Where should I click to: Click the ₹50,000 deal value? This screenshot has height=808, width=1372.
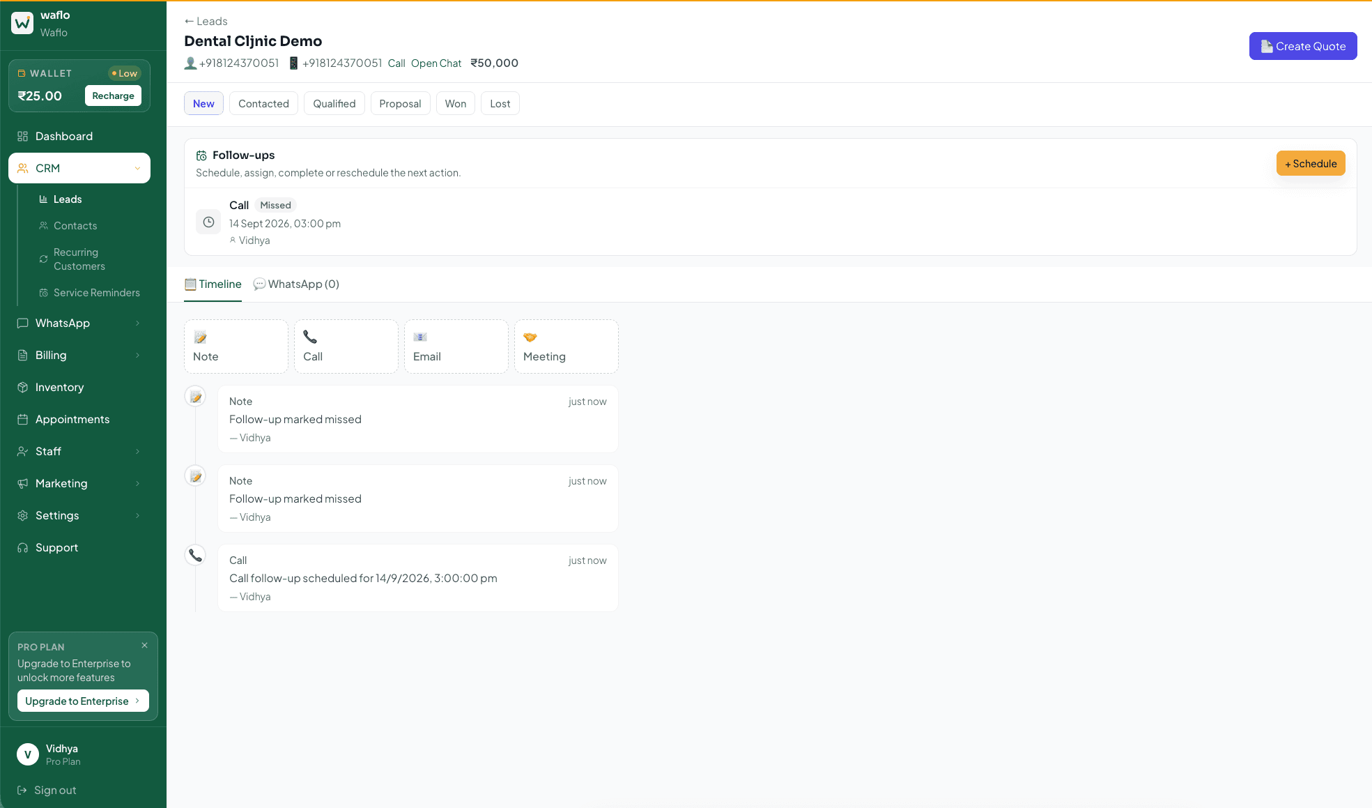494,63
